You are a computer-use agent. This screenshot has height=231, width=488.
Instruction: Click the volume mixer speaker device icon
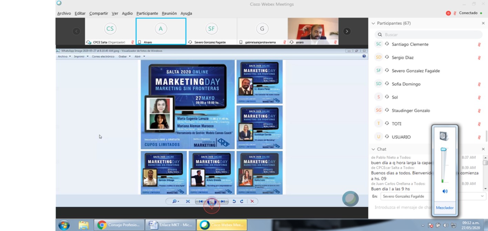[x=444, y=136]
